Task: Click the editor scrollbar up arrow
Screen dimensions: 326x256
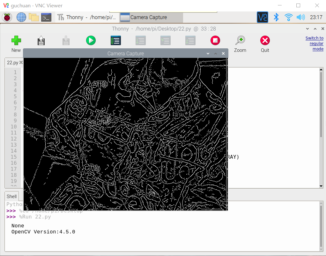Action: click(x=321, y=70)
